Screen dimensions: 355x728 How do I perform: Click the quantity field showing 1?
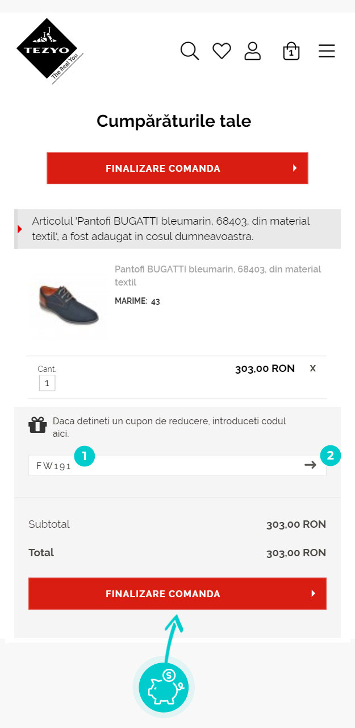tap(47, 383)
